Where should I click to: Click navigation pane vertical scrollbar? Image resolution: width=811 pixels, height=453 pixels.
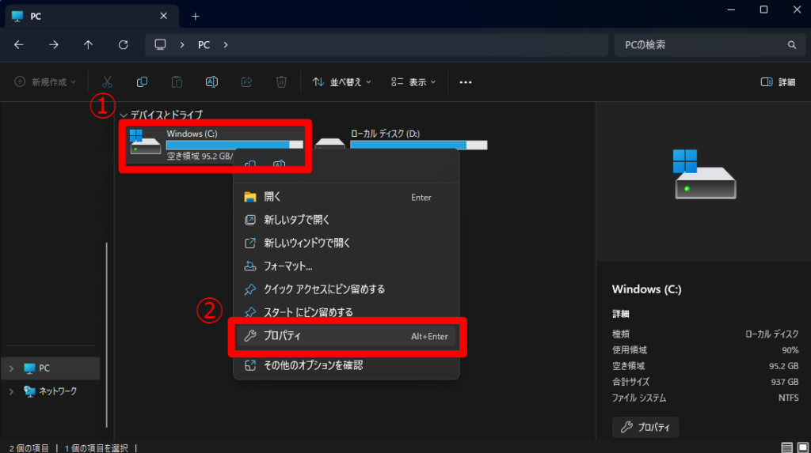click(x=107, y=334)
